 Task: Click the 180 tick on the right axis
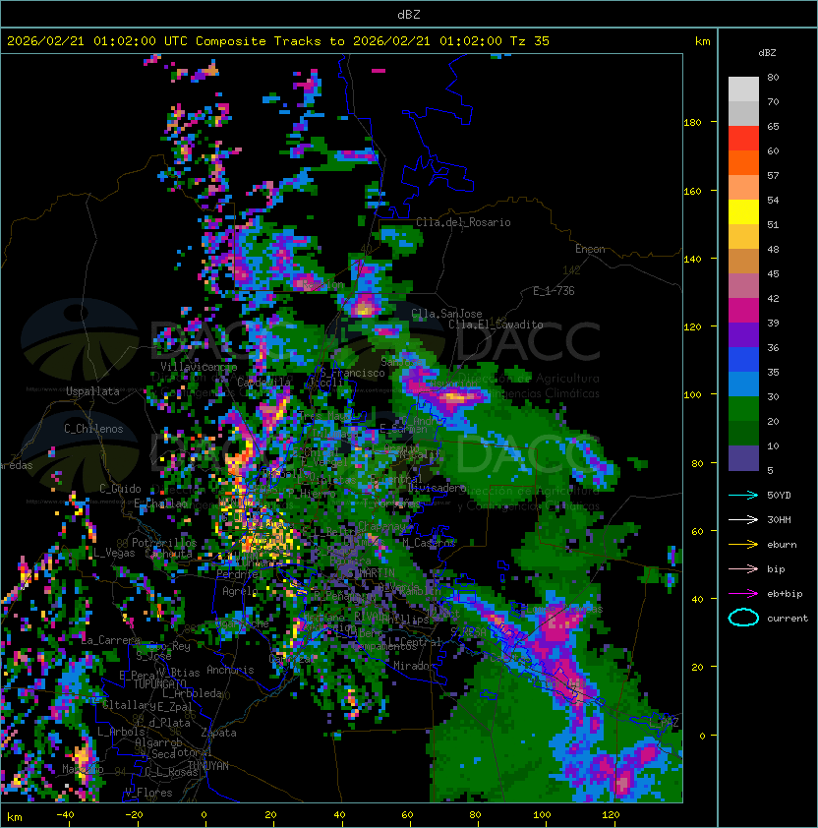[x=692, y=123]
